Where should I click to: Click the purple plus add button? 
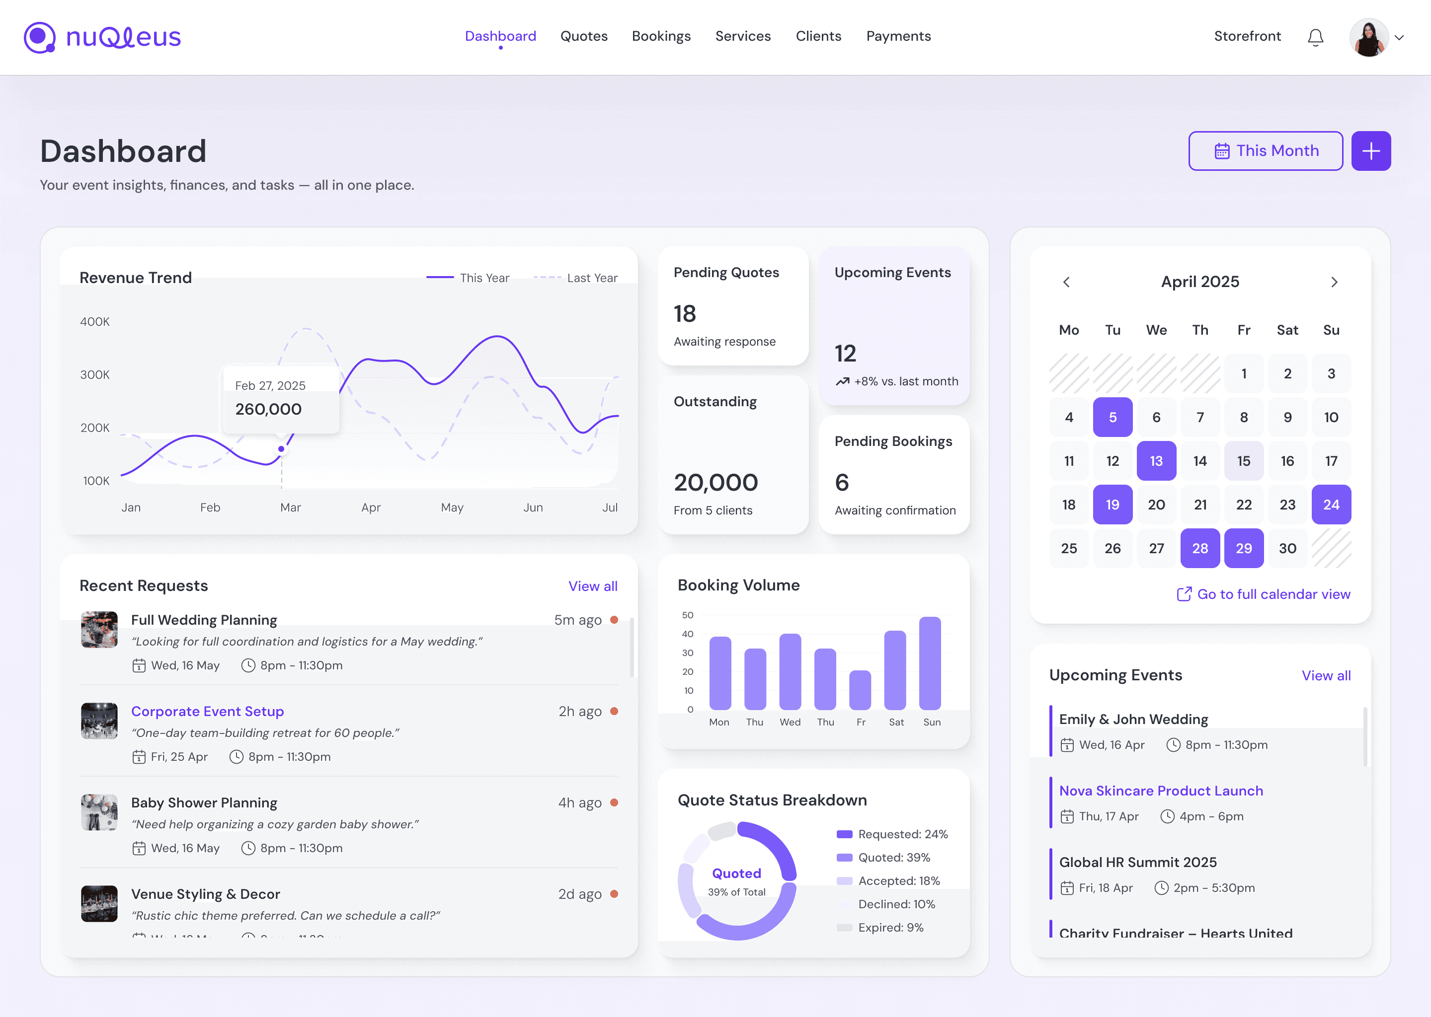pos(1370,151)
